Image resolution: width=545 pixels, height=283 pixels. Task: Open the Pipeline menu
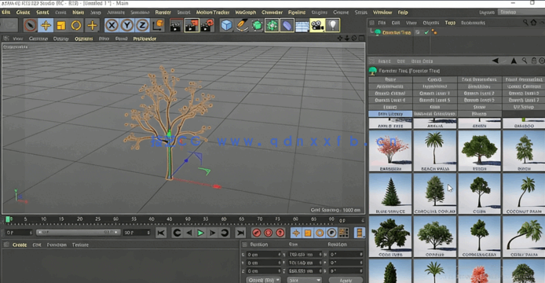(297, 12)
